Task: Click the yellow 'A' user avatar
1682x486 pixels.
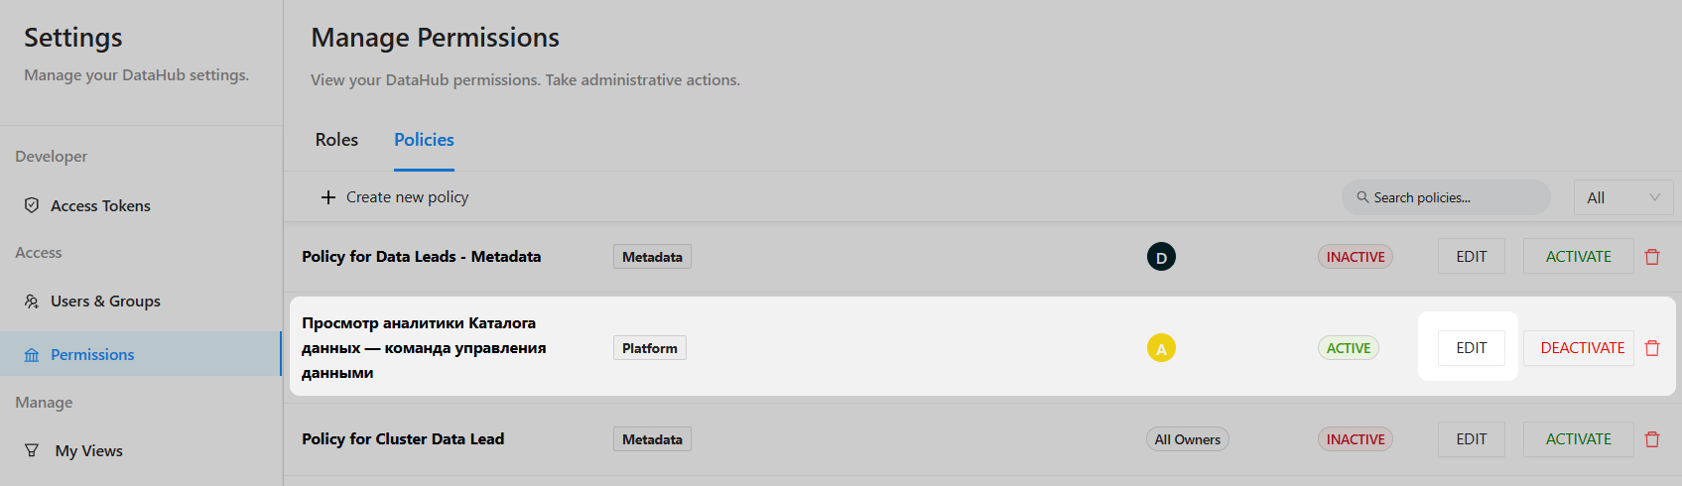Action: point(1161,348)
